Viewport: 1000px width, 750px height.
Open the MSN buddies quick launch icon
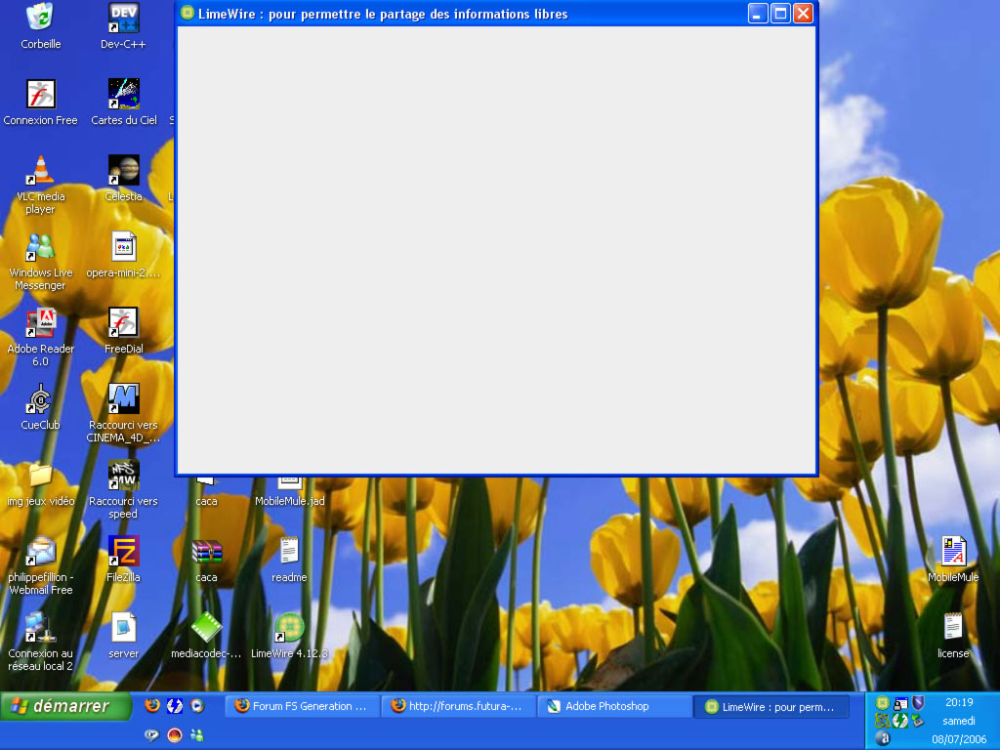(197, 734)
